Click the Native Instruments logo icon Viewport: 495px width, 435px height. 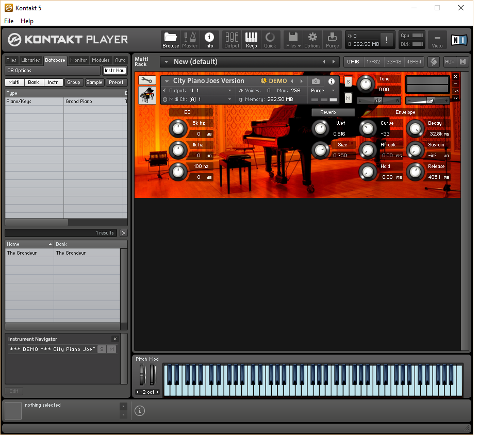pyautogui.click(x=458, y=39)
